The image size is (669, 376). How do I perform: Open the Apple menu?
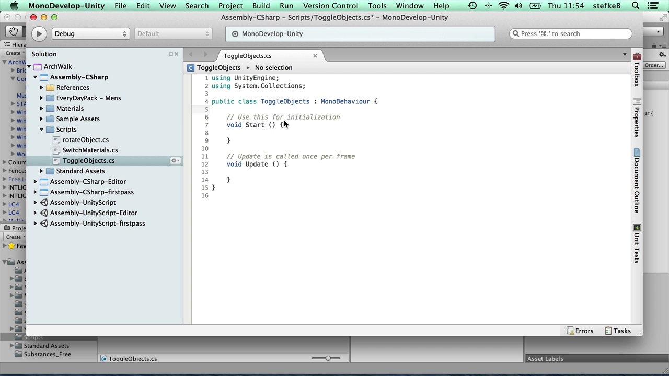14,6
